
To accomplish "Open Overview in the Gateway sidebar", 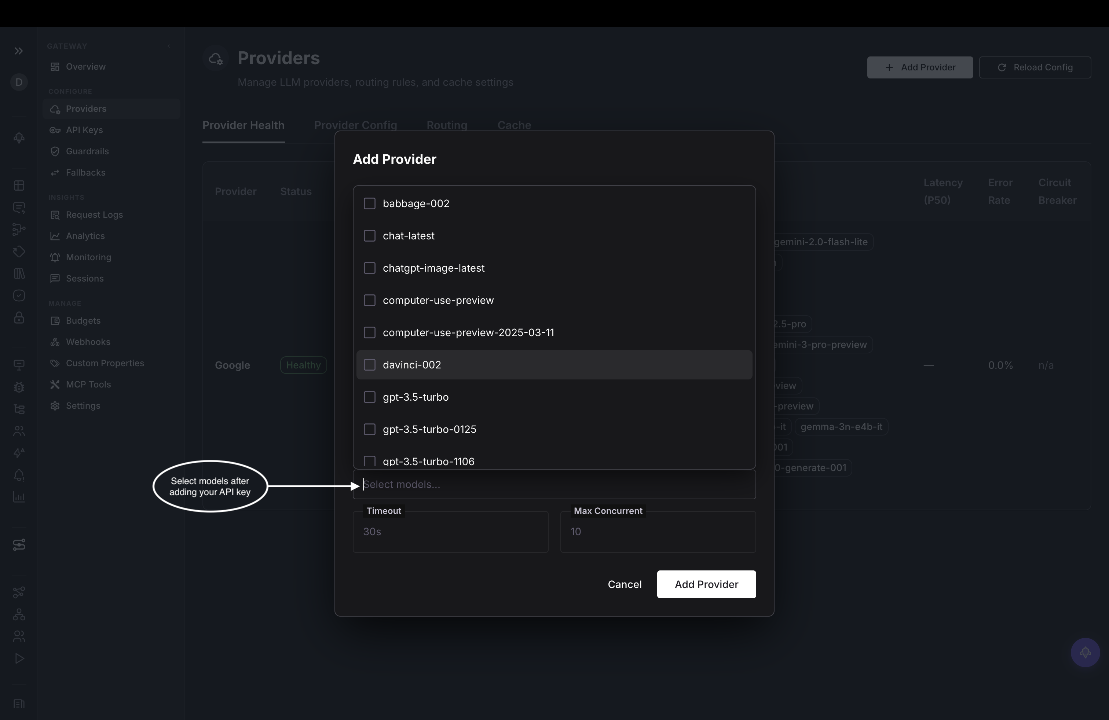I will pyautogui.click(x=111, y=67).
